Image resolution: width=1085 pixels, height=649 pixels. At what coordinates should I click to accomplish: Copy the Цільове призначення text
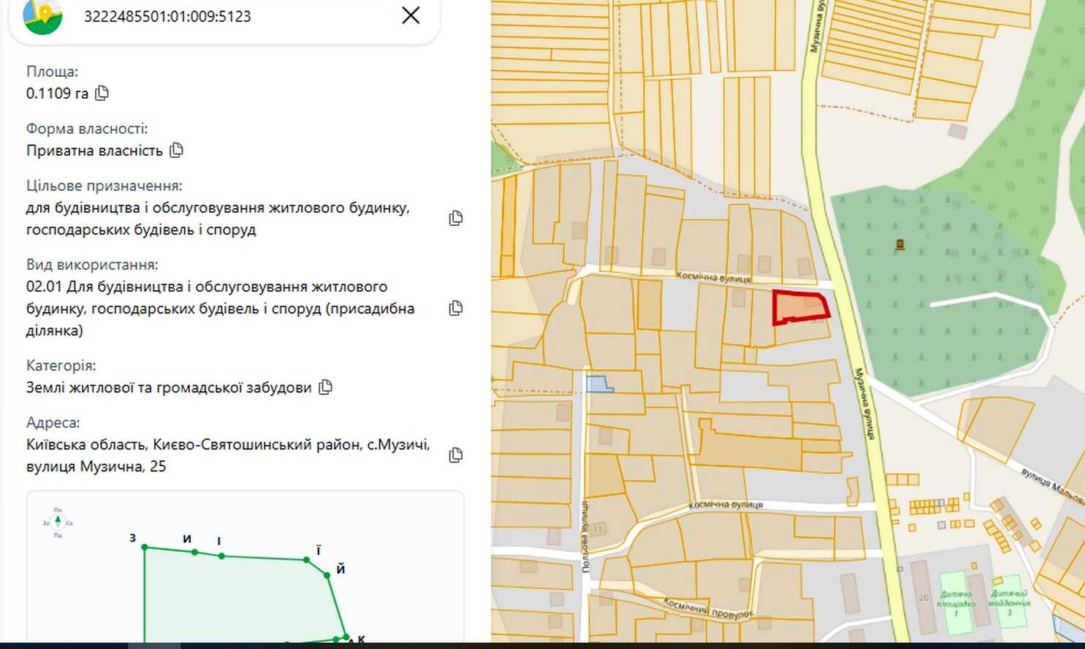pyautogui.click(x=456, y=218)
